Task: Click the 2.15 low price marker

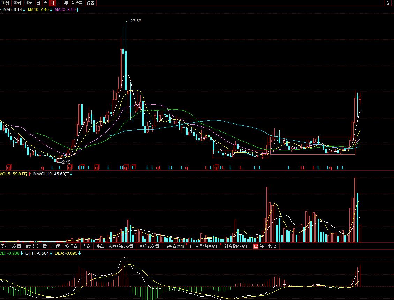Action: click(66, 162)
